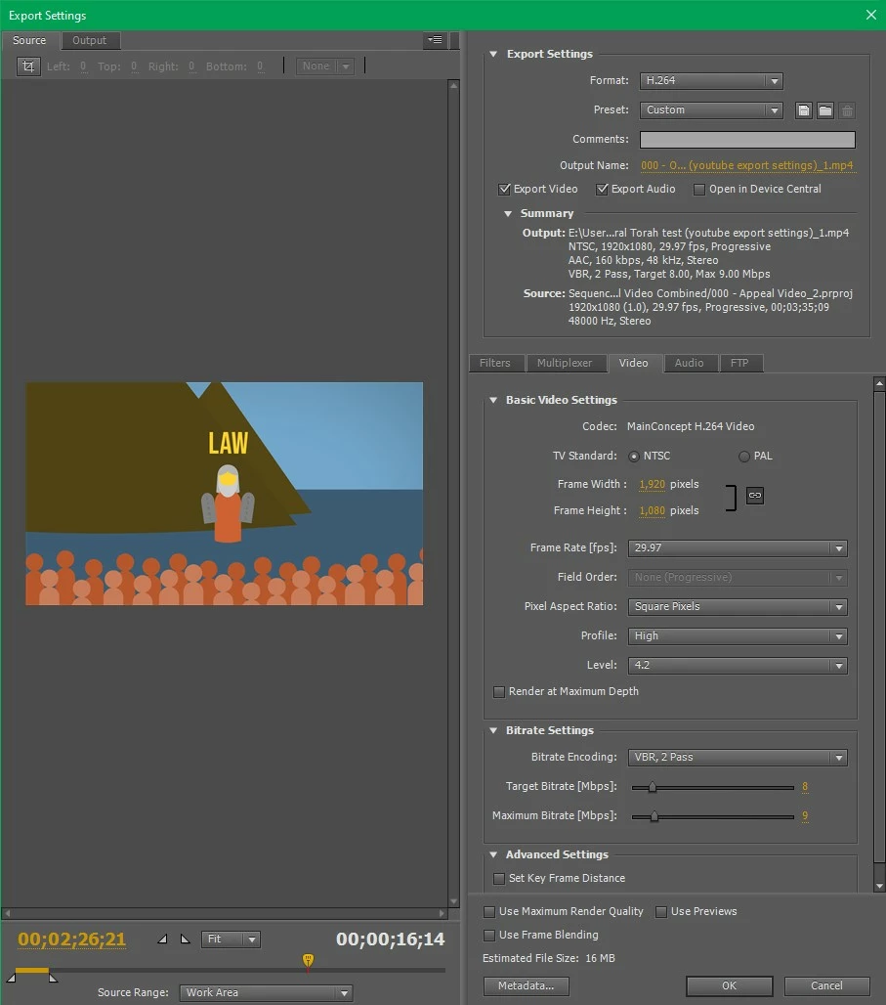886x1005 pixels.
Task: Click the preview vertical scrollbar up arrow
Action: coord(453,85)
